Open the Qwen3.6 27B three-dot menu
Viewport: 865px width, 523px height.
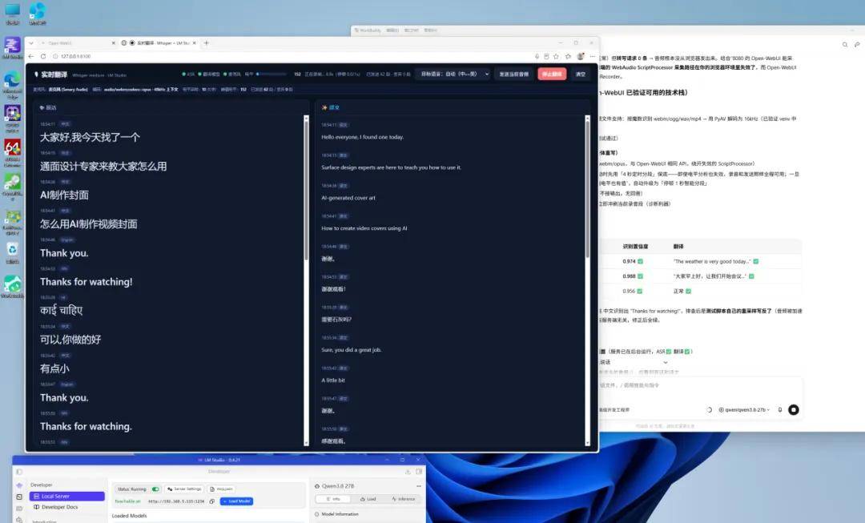coord(419,486)
